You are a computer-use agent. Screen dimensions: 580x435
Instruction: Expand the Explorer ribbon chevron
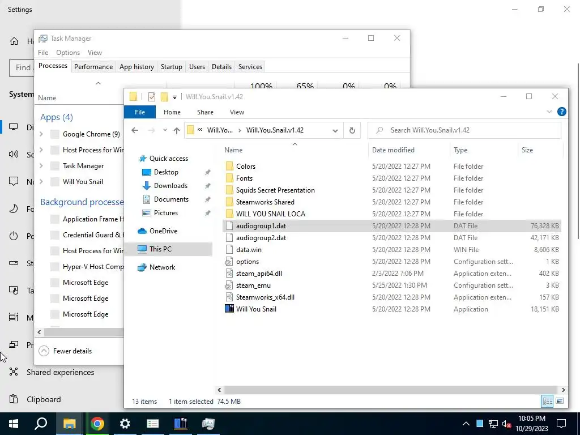[x=549, y=112]
